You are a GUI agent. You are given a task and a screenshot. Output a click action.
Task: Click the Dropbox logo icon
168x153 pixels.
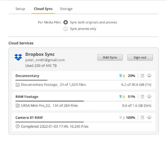point(18,57)
